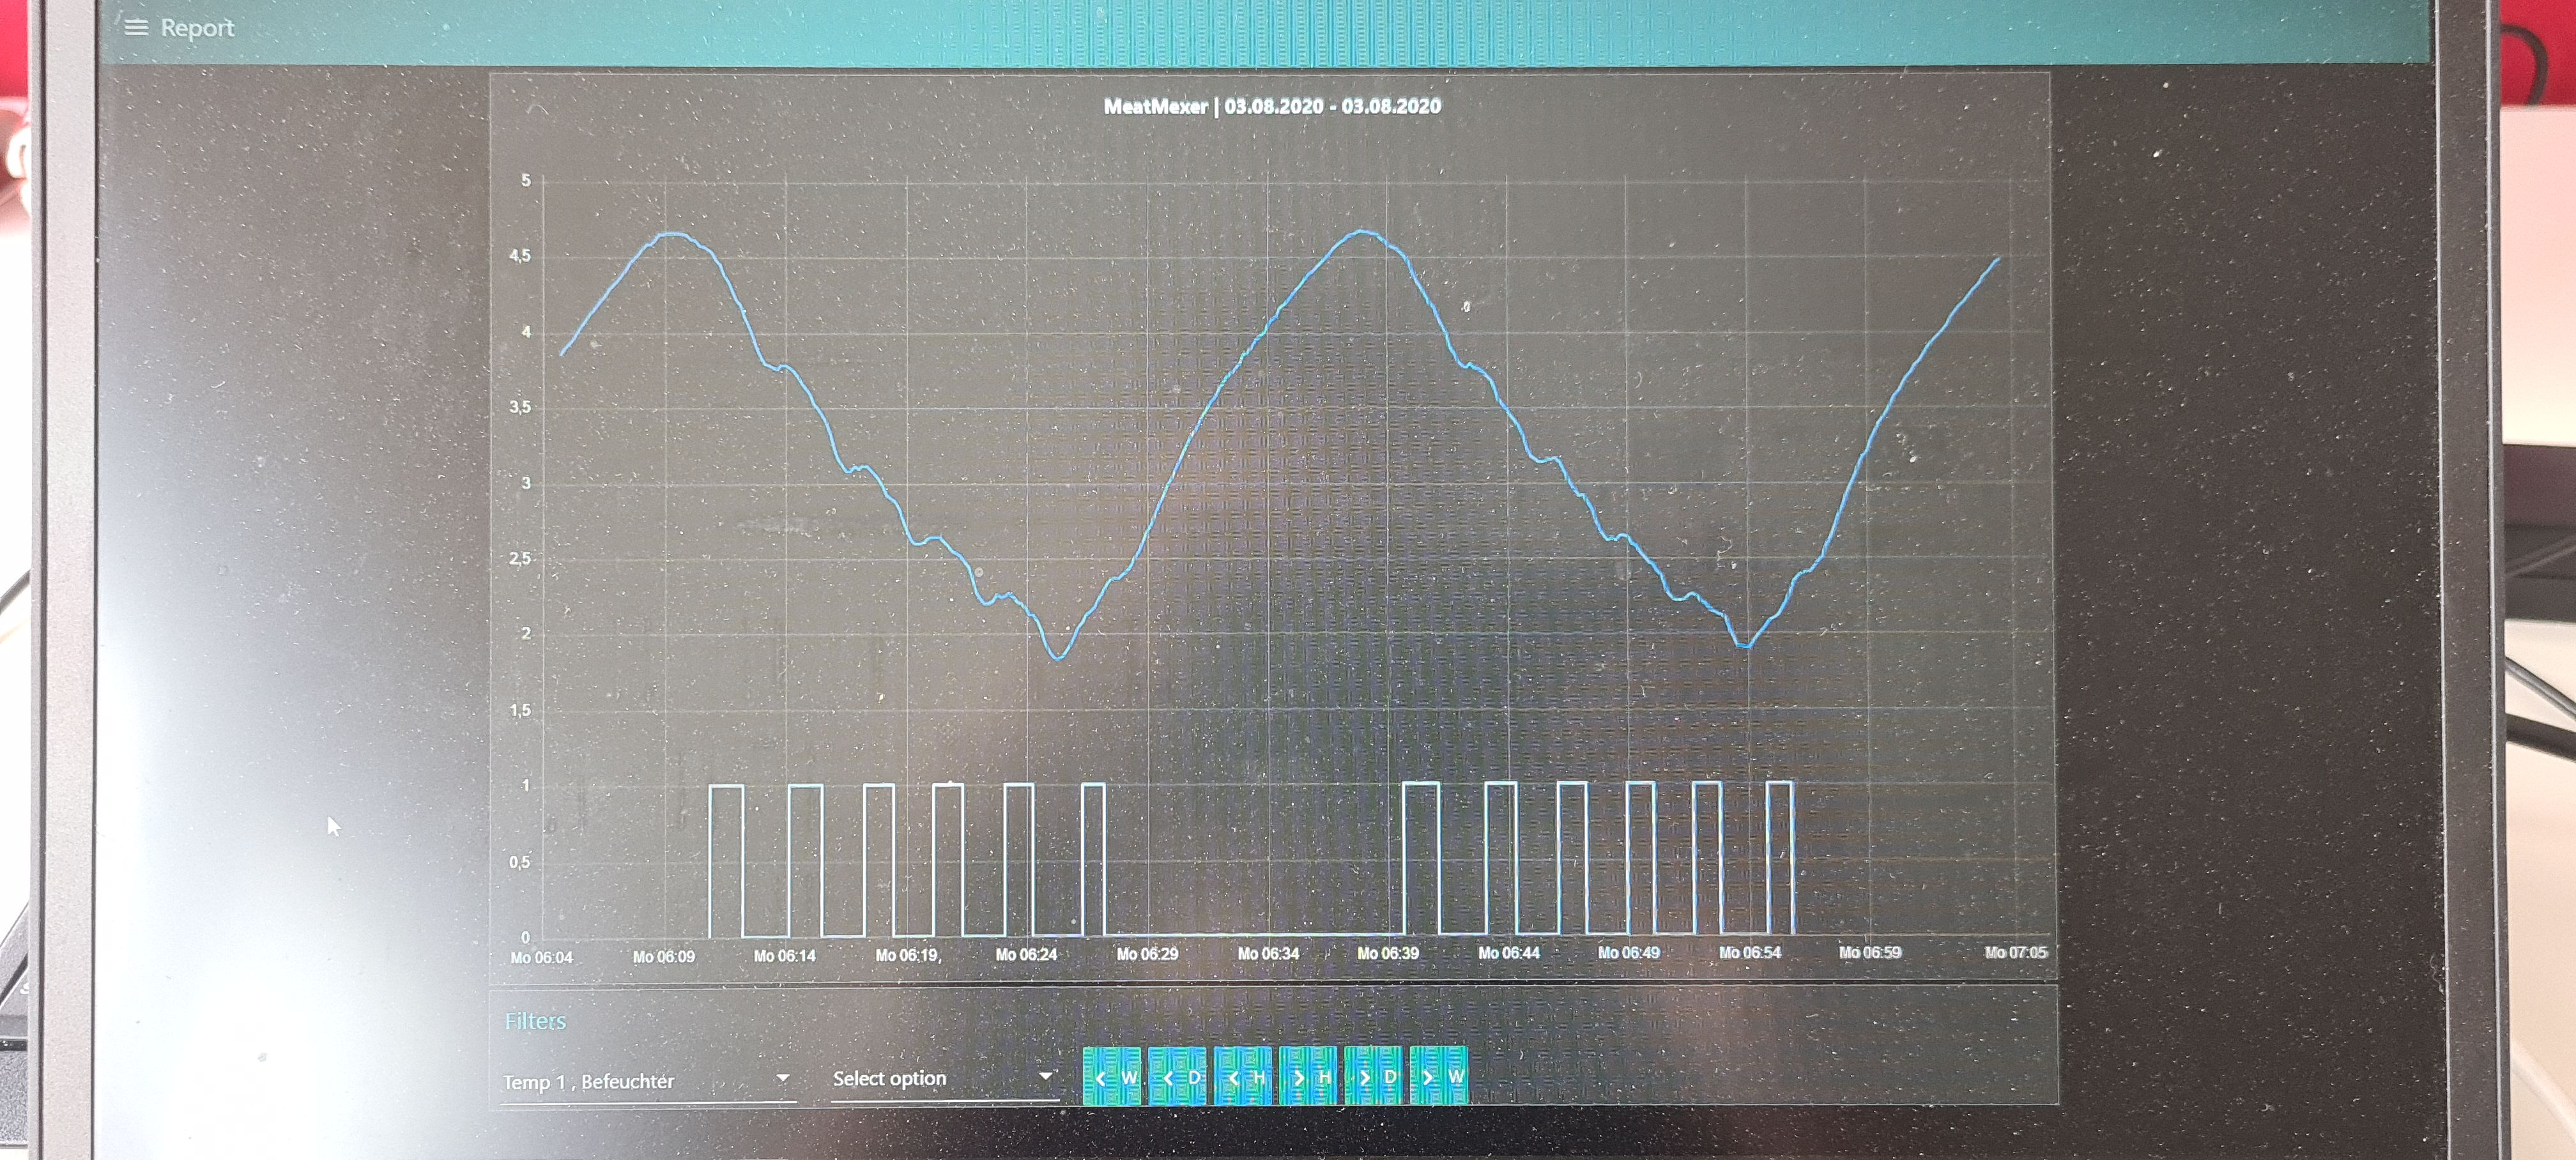
Task: Go back one hour (< H)
Action: coord(1243,1077)
